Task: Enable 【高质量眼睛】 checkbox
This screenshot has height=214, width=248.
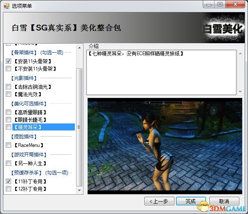Action: [8, 112]
